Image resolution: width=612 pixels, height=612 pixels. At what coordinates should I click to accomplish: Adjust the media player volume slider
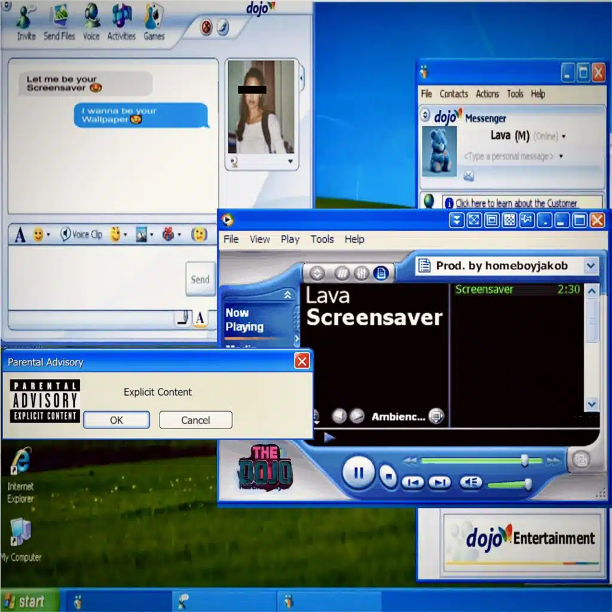(528, 484)
